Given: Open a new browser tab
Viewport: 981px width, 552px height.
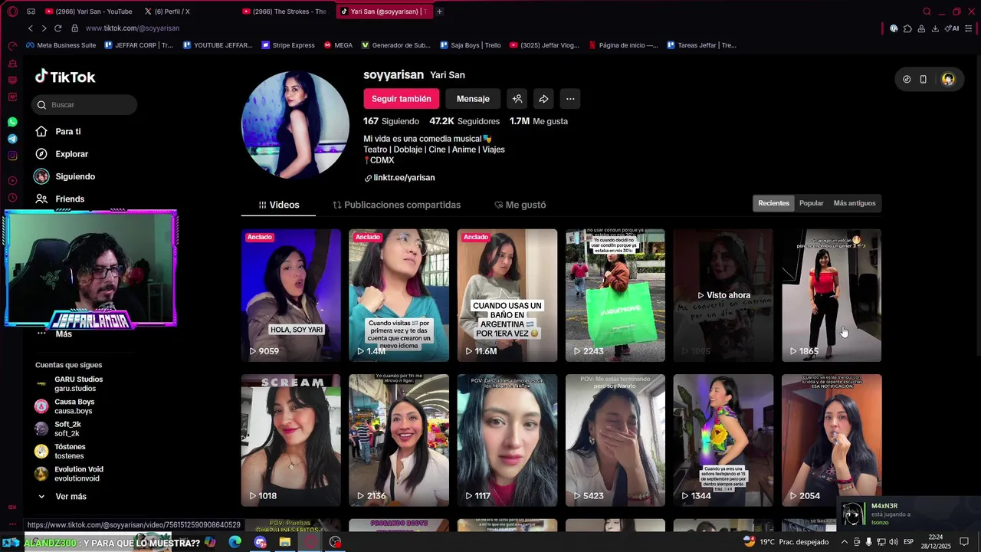Looking at the screenshot, I should (439, 11).
